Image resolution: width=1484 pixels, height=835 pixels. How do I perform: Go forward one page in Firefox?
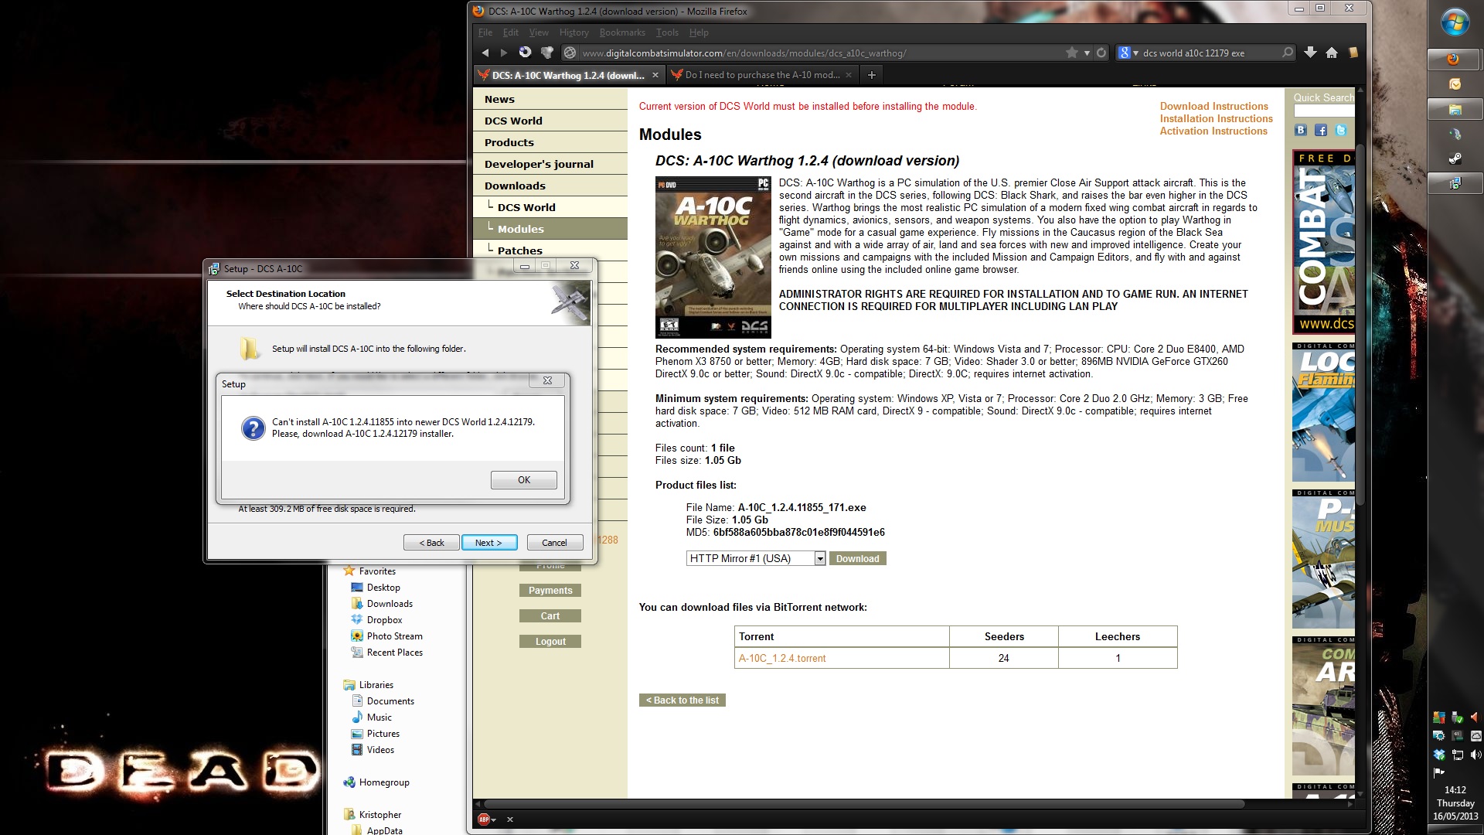point(504,53)
